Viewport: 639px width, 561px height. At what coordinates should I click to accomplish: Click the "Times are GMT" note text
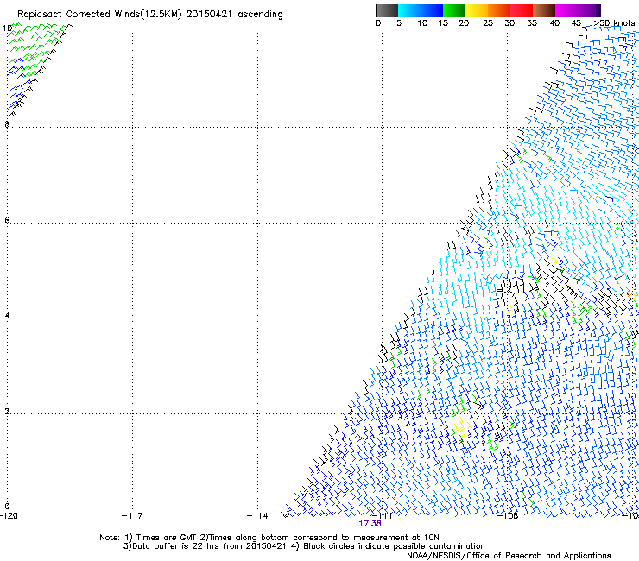click(167, 538)
